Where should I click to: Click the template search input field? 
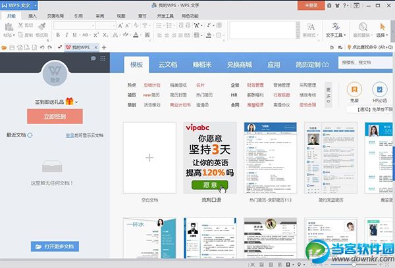(x=367, y=62)
